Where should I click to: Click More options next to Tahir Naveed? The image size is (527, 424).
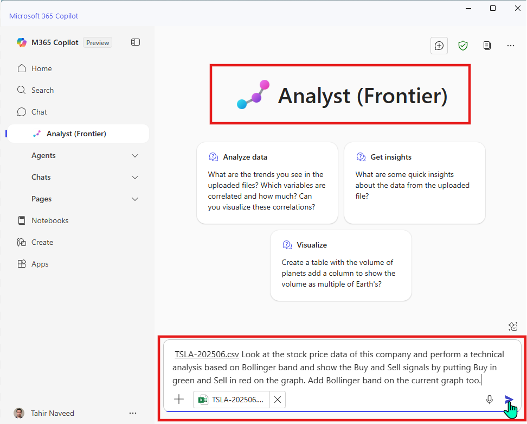(x=133, y=413)
